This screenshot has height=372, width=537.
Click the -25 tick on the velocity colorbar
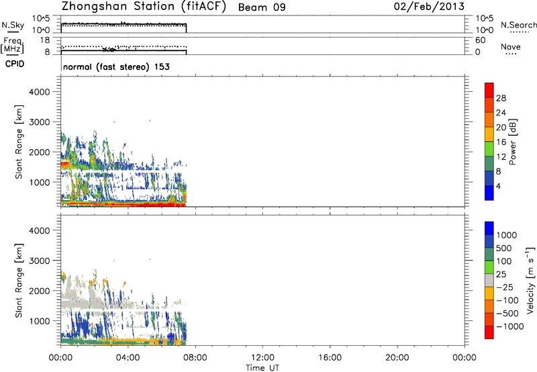click(x=504, y=287)
